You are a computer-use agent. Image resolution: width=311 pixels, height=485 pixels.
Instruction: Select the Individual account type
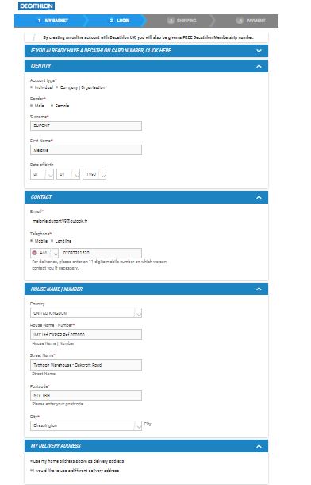pos(32,87)
